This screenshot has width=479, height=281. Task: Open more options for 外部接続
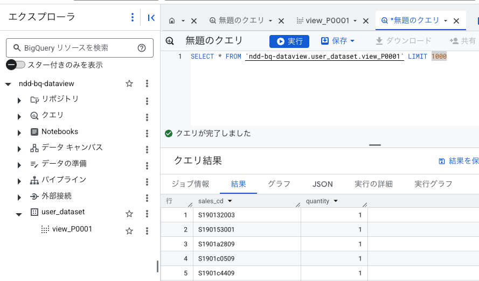click(x=147, y=198)
